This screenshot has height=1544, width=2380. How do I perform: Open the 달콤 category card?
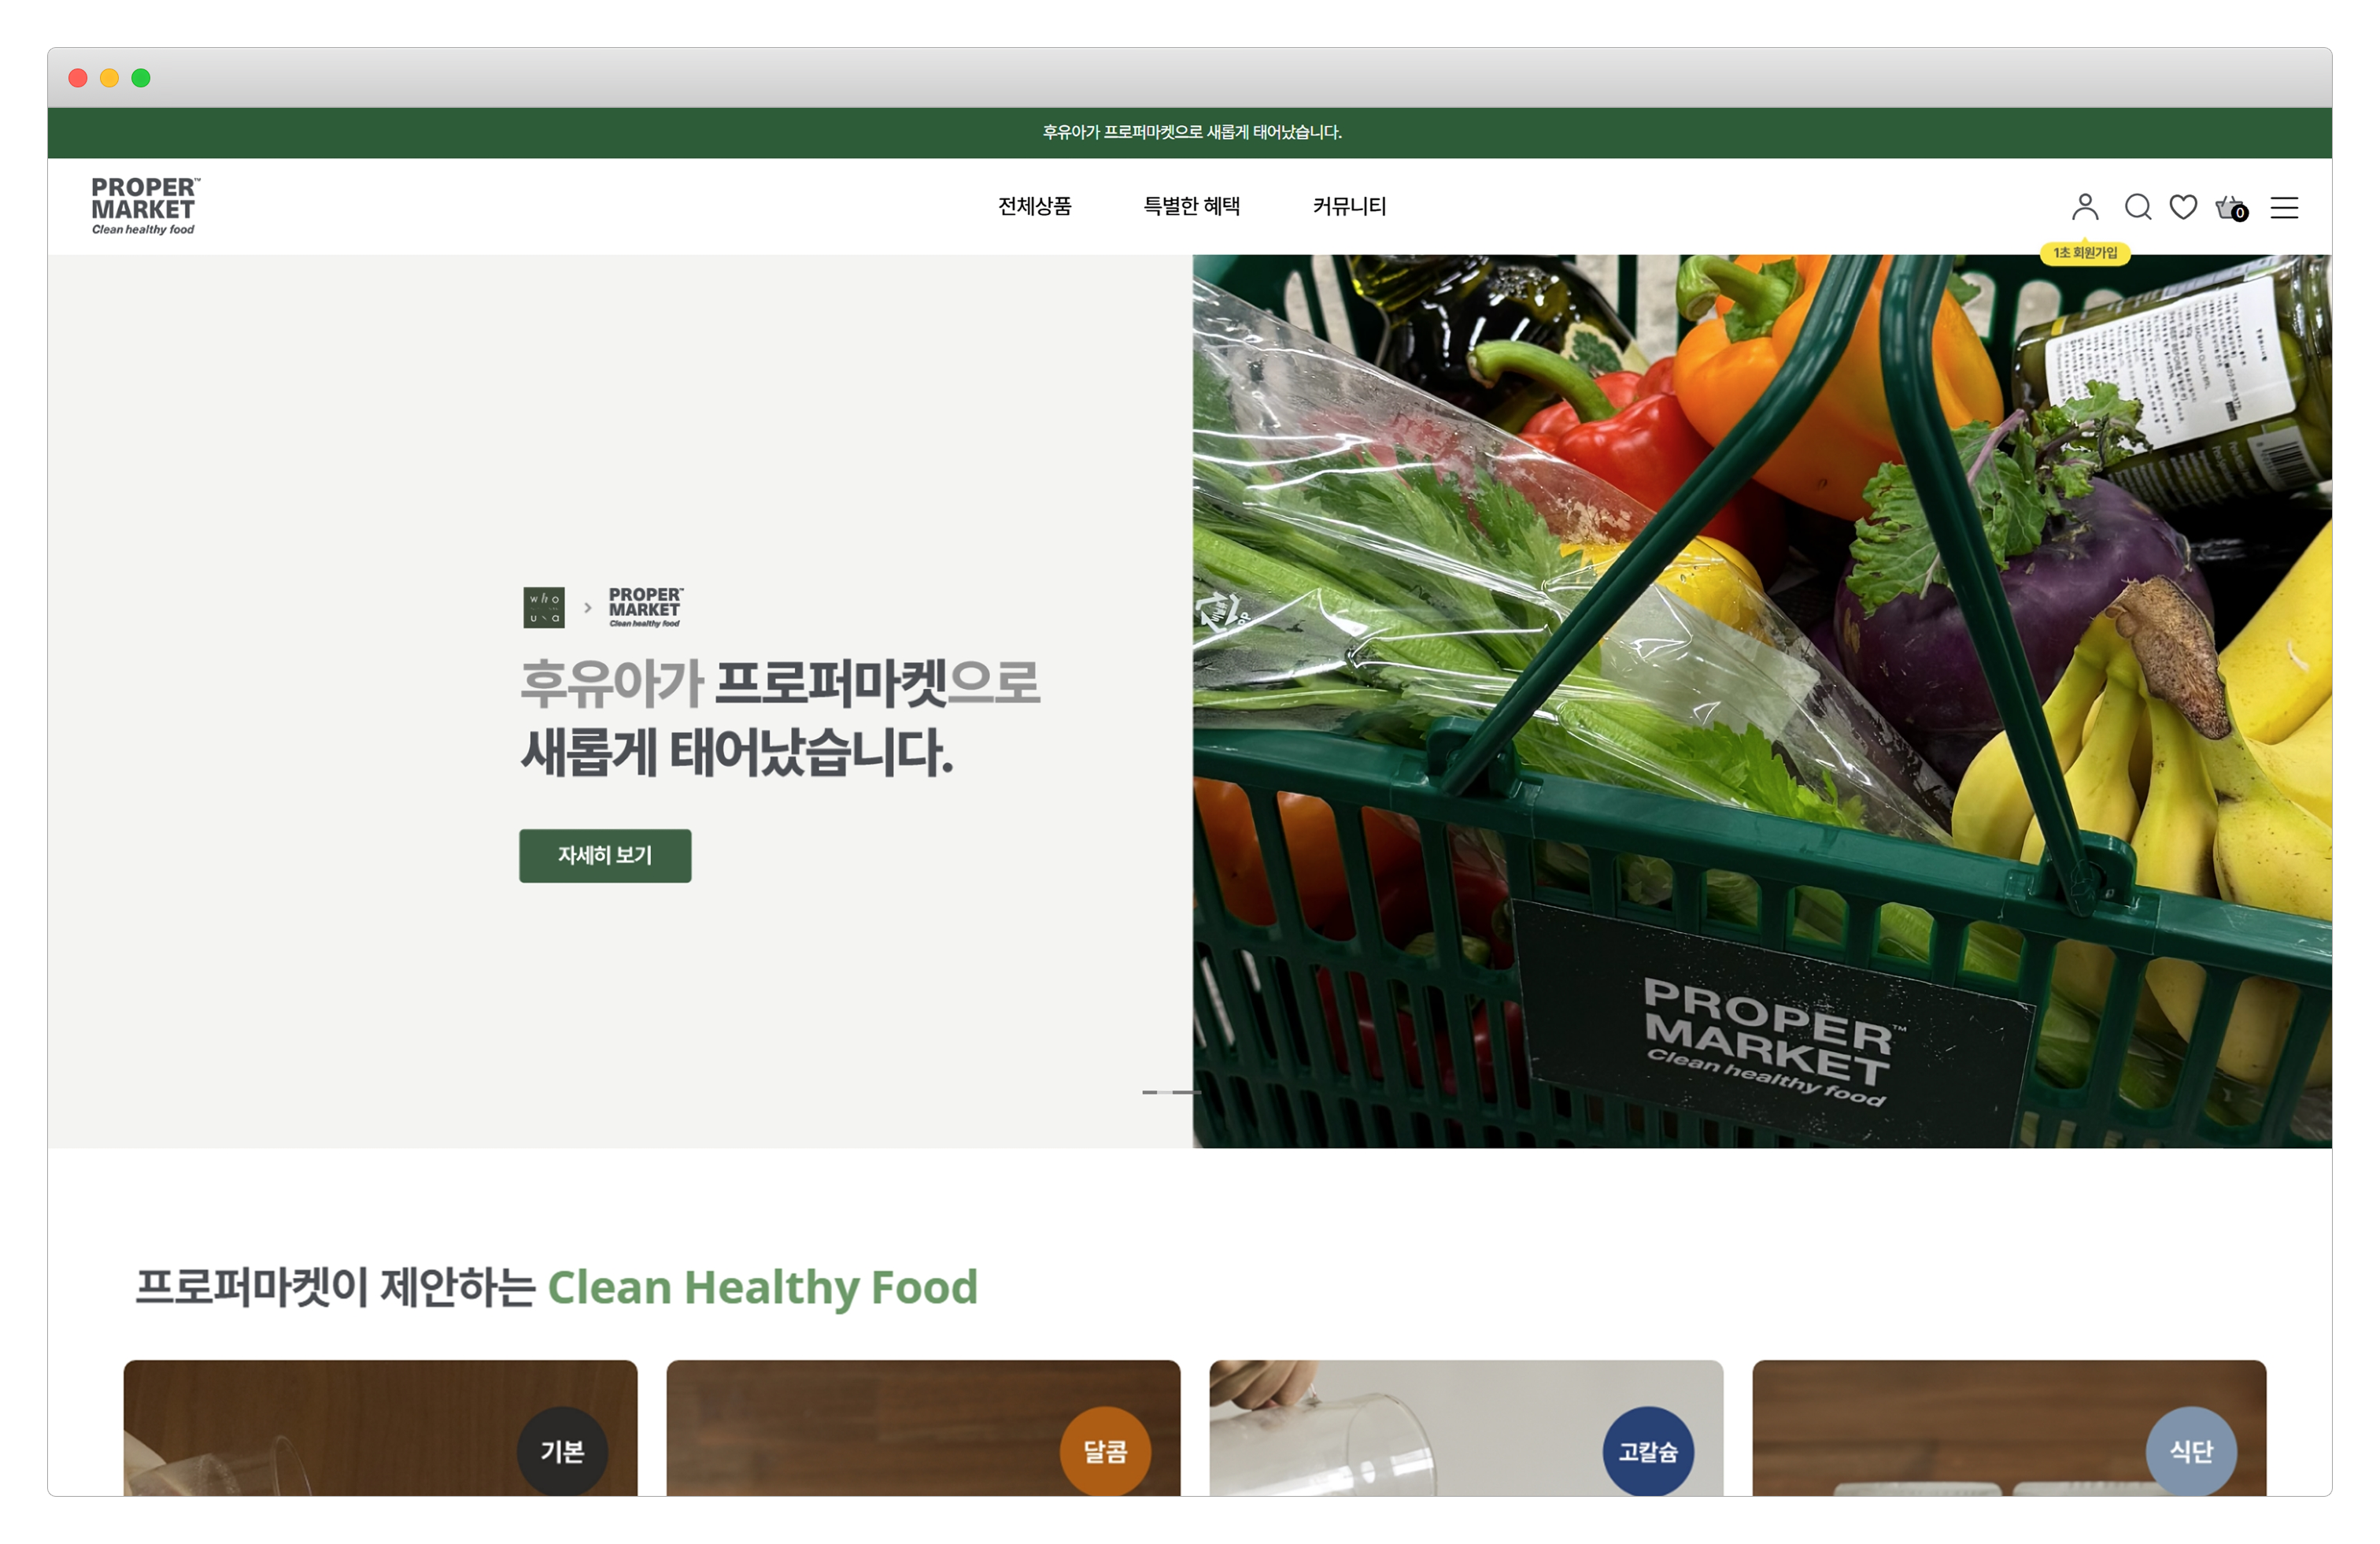(x=923, y=1428)
